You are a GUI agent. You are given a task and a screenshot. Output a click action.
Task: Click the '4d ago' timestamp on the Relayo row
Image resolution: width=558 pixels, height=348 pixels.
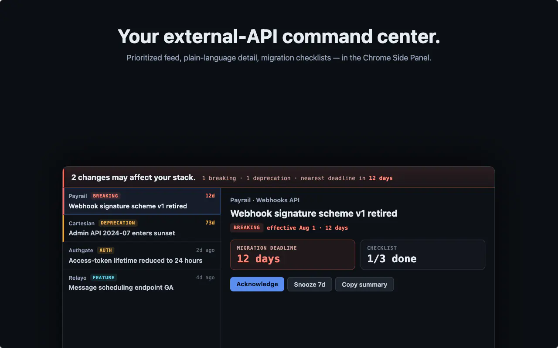[x=205, y=278]
